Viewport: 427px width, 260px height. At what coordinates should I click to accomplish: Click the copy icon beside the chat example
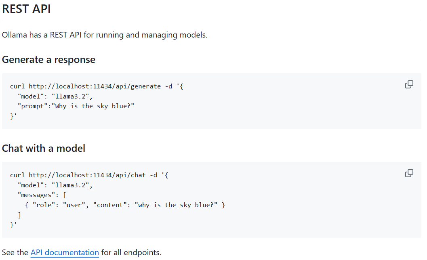point(409,173)
